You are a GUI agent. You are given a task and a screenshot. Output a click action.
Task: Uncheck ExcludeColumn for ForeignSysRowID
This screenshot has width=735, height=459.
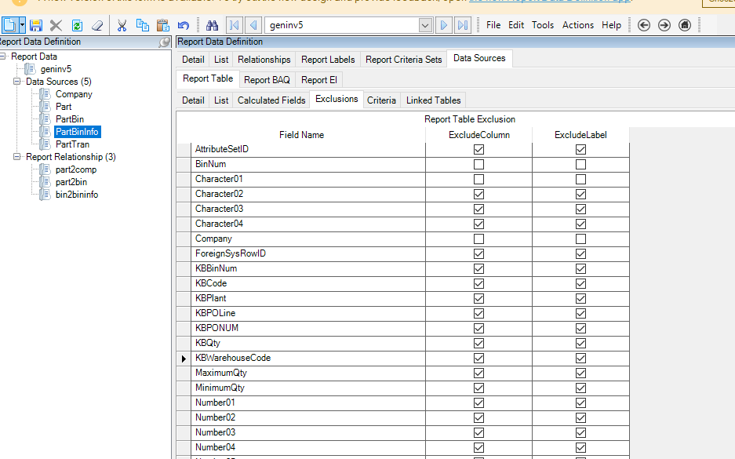pyautogui.click(x=478, y=254)
